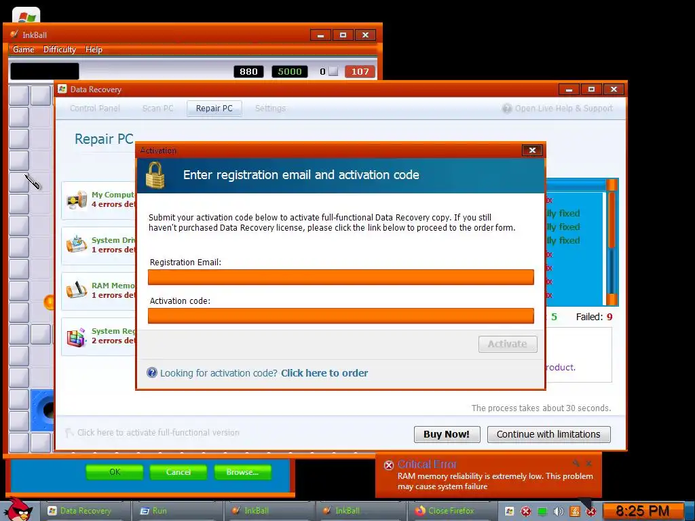Click the green Browse... button
Screen dimensions: 695x521
tap(242, 472)
